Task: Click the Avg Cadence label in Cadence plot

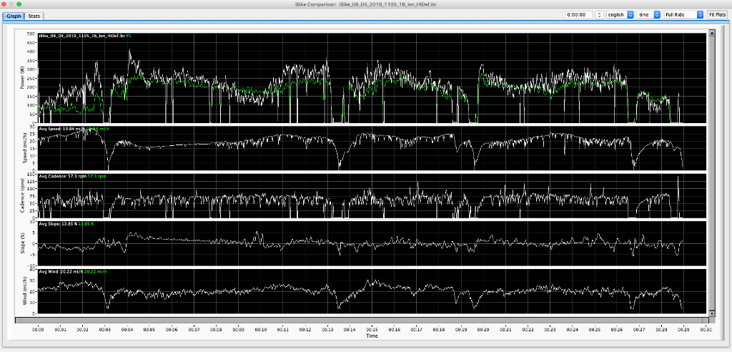Action: (x=61, y=176)
